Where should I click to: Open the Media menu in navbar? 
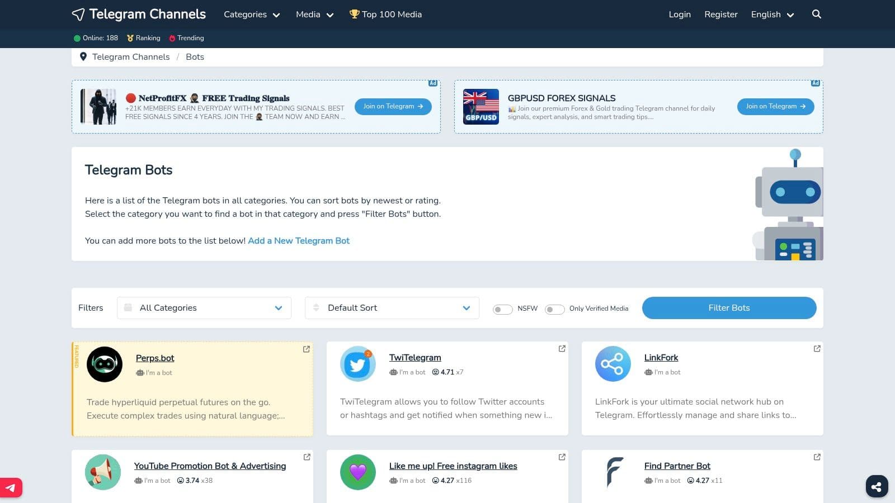coord(314,15)
